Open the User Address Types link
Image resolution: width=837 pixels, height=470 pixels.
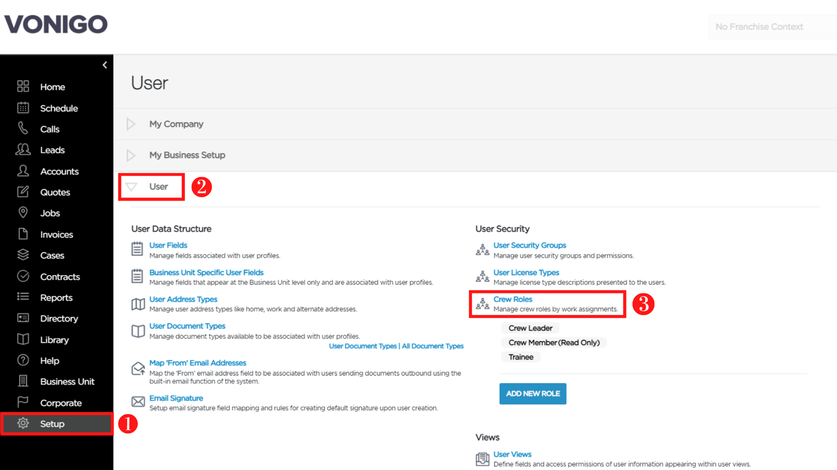point(183,299)
